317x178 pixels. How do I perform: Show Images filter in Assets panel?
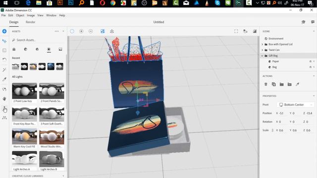60,49
